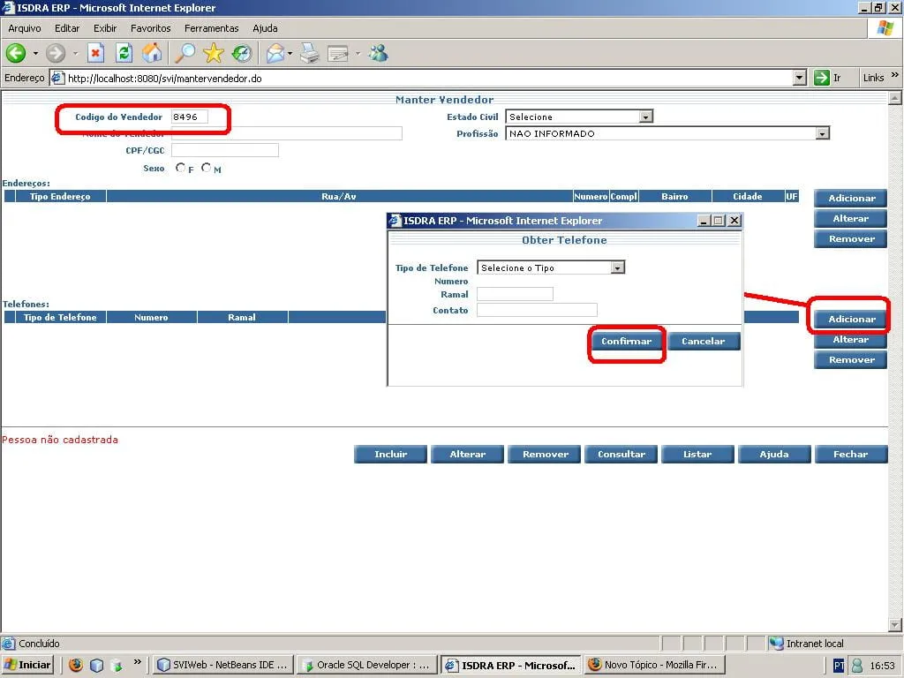
Task: Click the page scrollbar up arrow
Action: click(895, 99)
